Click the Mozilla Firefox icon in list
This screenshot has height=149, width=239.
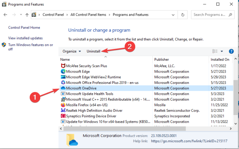click(63, 105)
